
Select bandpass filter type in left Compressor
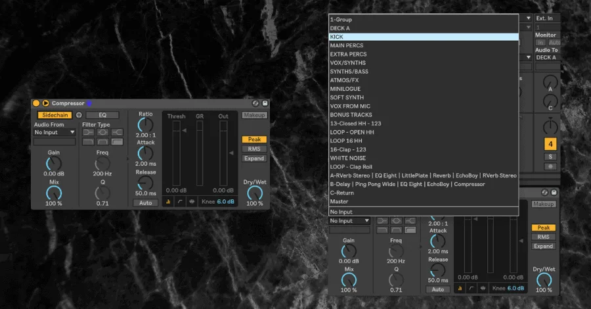[x=102, y=141]
